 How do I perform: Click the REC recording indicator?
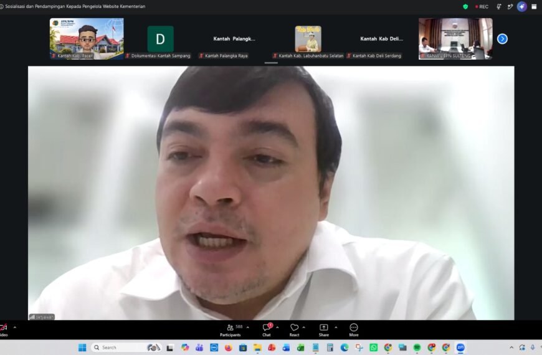pos(482,7)
